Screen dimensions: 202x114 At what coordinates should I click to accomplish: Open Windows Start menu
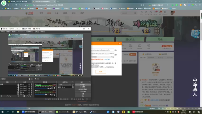[x=3, y=112]
